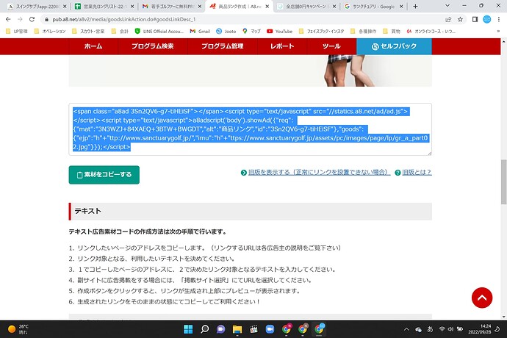The image size is (507, 338).
Task: Open File Explorer from the taskbar
Action: [237, 329]
